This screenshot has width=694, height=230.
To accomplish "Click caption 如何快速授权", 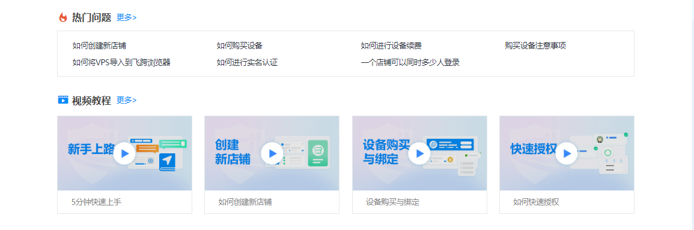I will 537,202.
